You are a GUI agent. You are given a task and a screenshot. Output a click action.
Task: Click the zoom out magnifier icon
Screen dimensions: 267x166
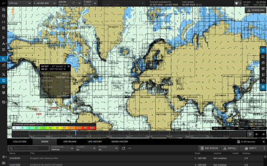tap(4, 16)
